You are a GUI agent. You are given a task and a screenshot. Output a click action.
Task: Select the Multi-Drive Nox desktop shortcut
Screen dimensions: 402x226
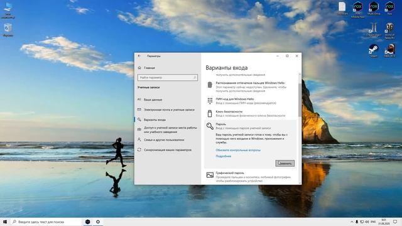[374, 8]
